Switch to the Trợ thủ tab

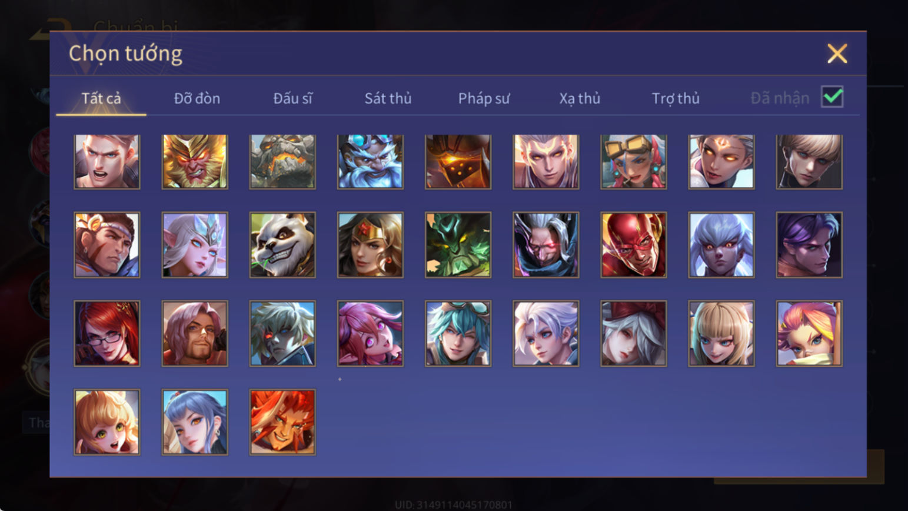click(x=676, y=98)
